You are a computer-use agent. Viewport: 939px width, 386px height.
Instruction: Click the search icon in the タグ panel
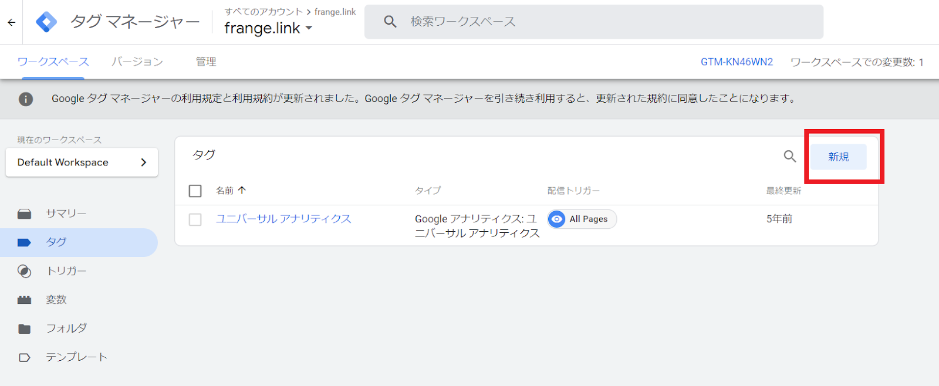tap(790, 156)
